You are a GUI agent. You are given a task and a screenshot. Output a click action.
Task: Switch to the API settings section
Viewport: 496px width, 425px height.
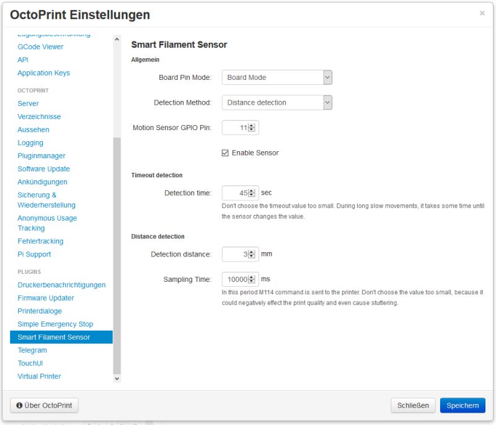pyautogui.click(x=22, y=59)
